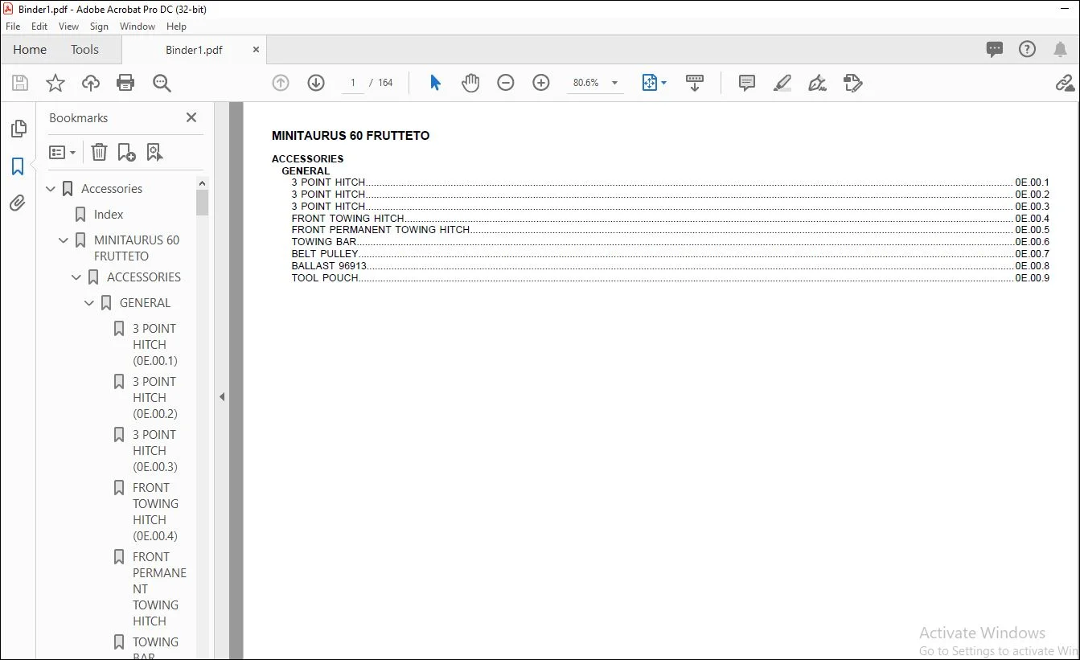The height and width of the screenshot is (660, 1080).
Task: Click the Save file icon
Action: coord(20,83)
